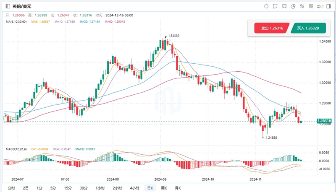Image resolution: width=336 pixels, height=192 pixels.
Task: Select the 周K weekly chart tab
Action: (164, 188)
